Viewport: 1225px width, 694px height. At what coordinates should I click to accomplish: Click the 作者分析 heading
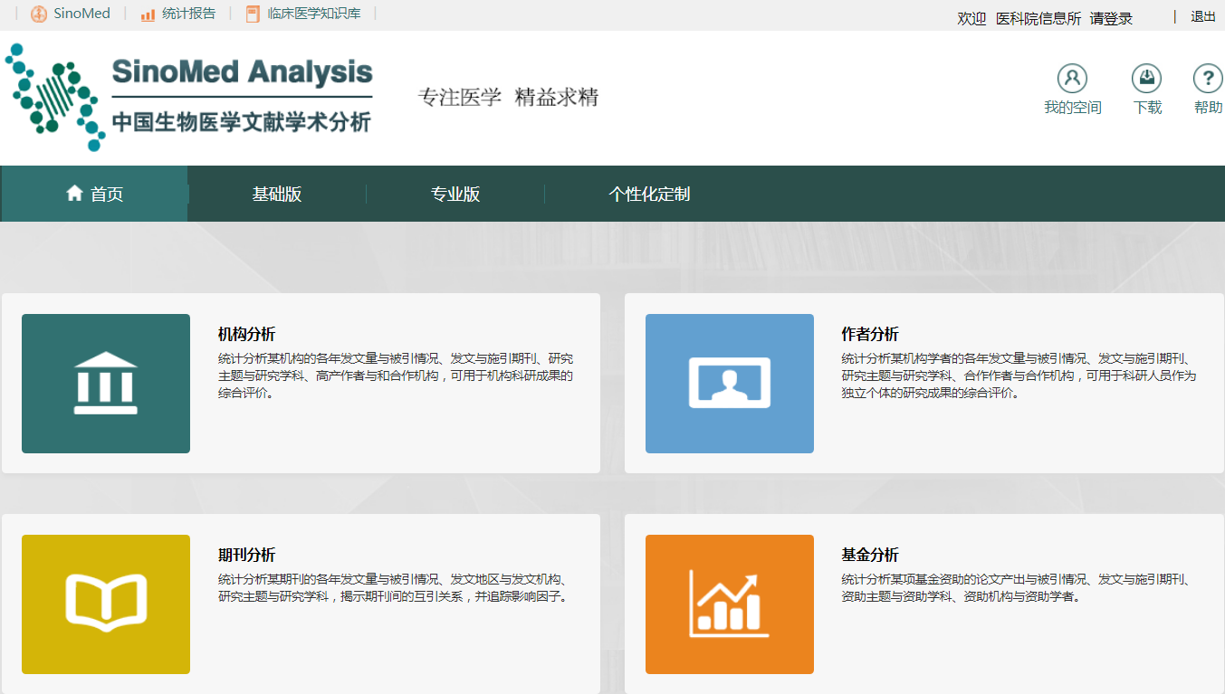pyautogui.click(x=870, y=334)
